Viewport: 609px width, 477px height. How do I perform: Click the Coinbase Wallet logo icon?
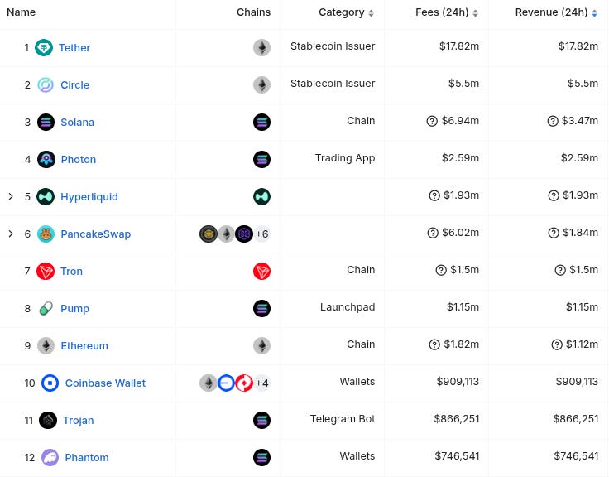point(50,383)
